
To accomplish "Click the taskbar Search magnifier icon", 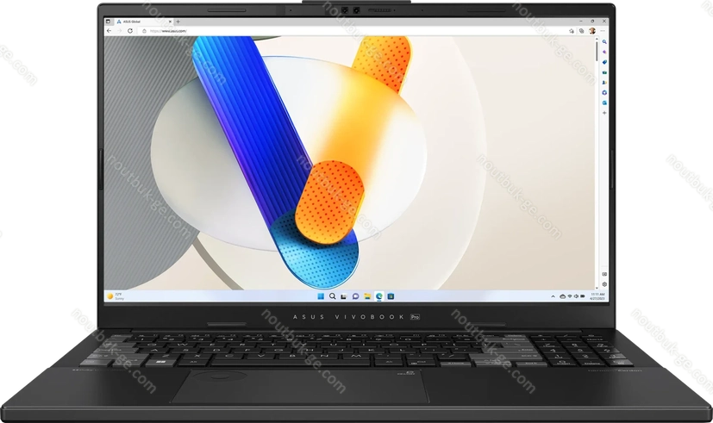I will pyautogui.click(x=333, y=296).
